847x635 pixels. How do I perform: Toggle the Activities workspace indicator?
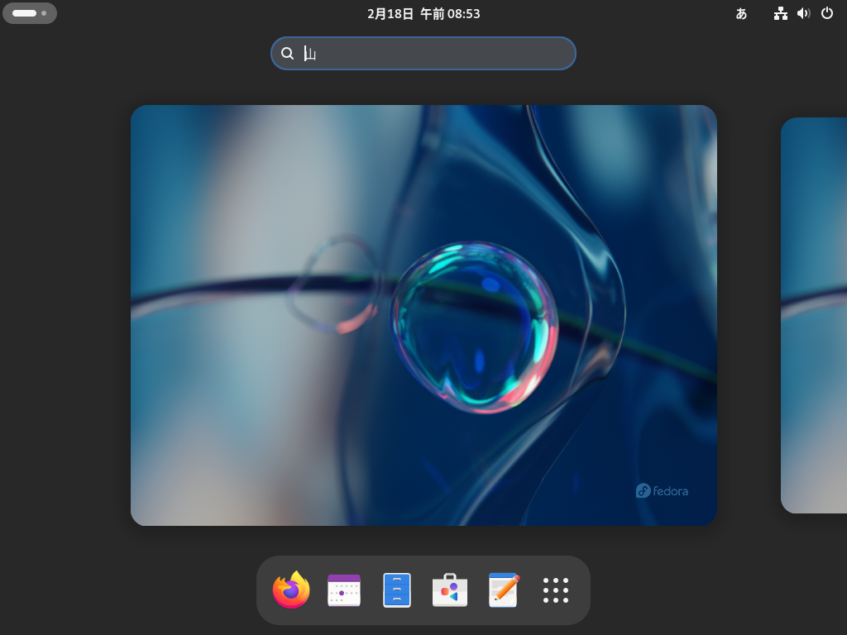tap(30, 13)
